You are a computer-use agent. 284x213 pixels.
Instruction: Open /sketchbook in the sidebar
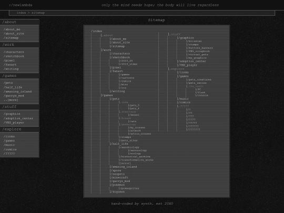pos(14,56)
